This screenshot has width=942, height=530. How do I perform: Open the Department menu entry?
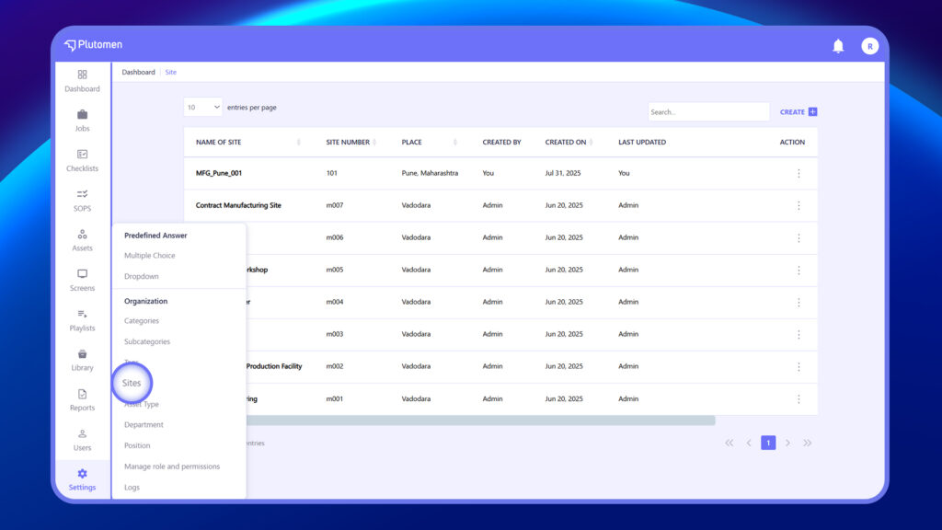144,425
